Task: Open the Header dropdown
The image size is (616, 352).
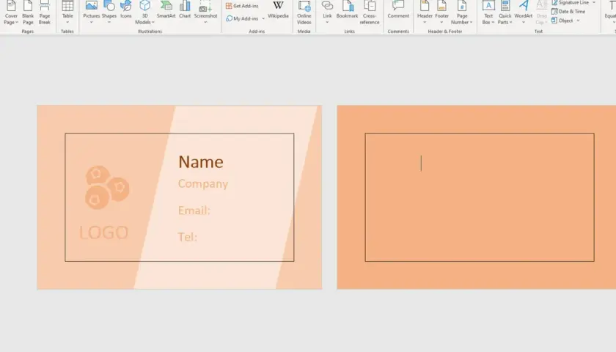Action: tap(425, 12)
